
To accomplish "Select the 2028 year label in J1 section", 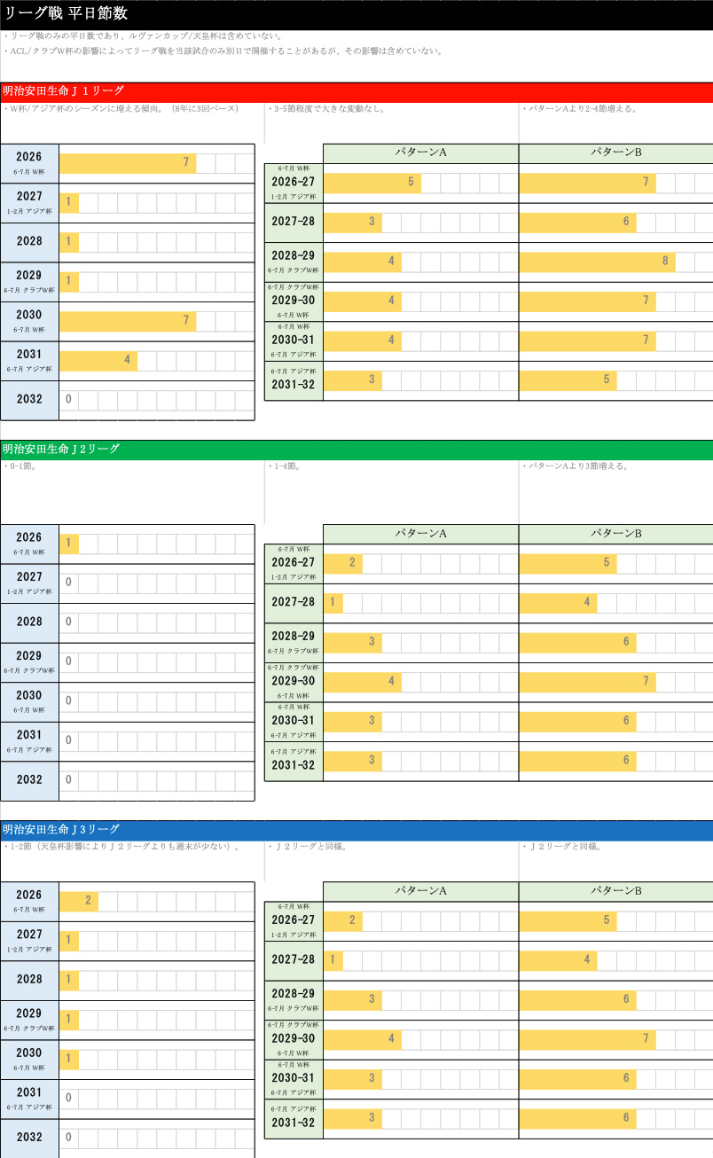I will click(29, 241).
